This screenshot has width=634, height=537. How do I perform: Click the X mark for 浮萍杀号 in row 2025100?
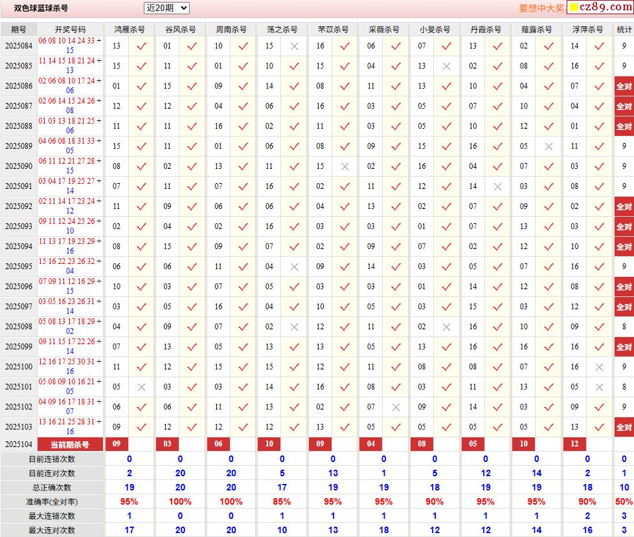point(599,367)
